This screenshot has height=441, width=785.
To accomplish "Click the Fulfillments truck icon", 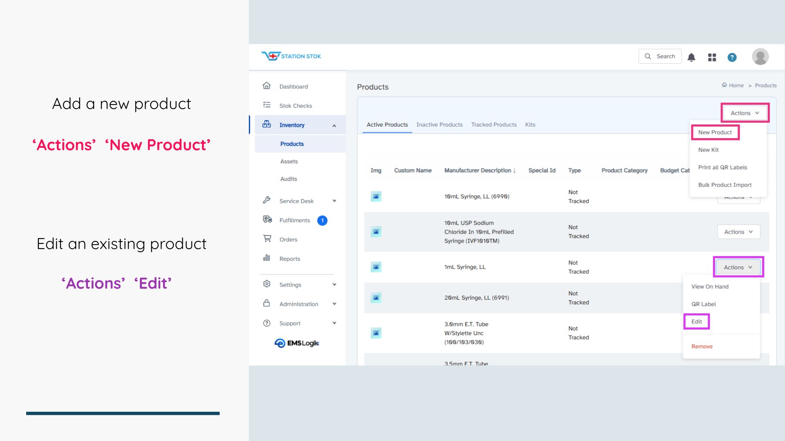I will pos(267,220).
